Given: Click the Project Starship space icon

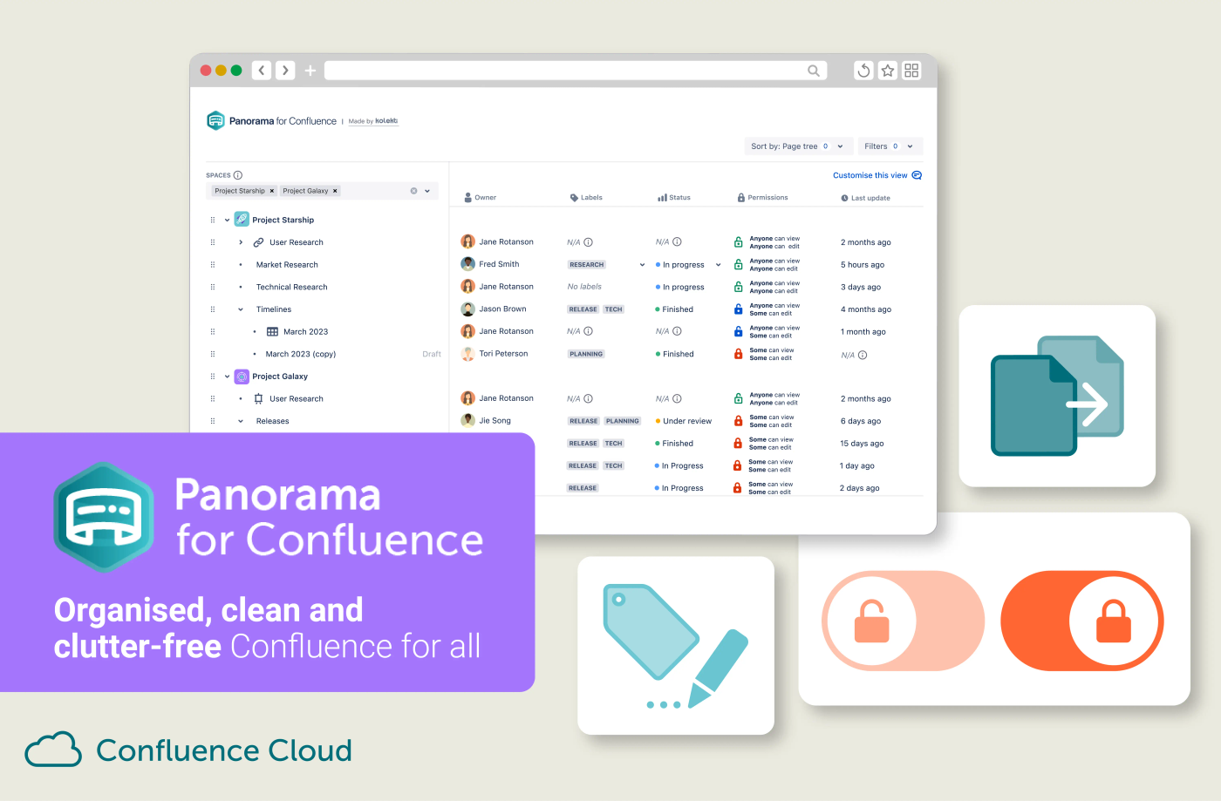Looking at the screenshot, I should (x=242, y=220).
